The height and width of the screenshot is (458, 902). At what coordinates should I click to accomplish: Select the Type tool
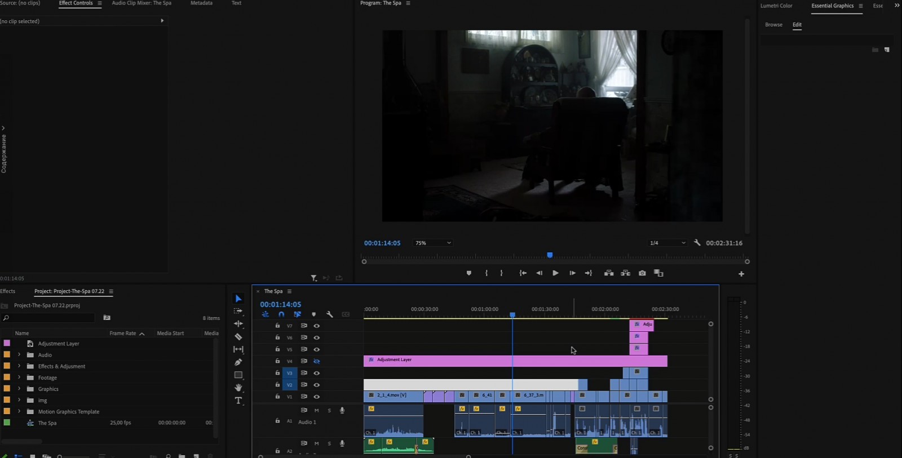(238, 401)
